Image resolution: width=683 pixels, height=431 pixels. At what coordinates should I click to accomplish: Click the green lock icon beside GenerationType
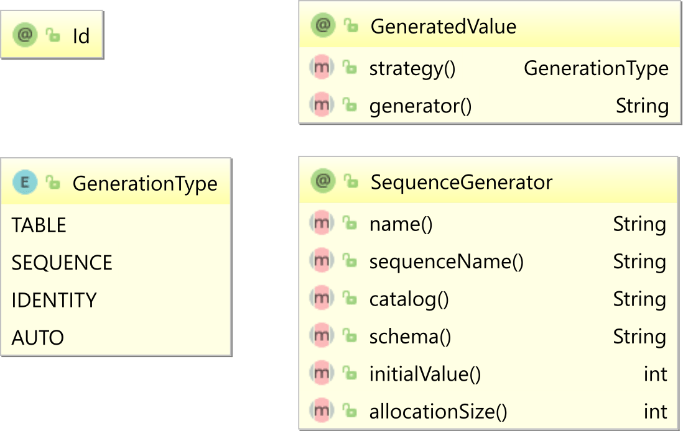[x=53, y=183]
